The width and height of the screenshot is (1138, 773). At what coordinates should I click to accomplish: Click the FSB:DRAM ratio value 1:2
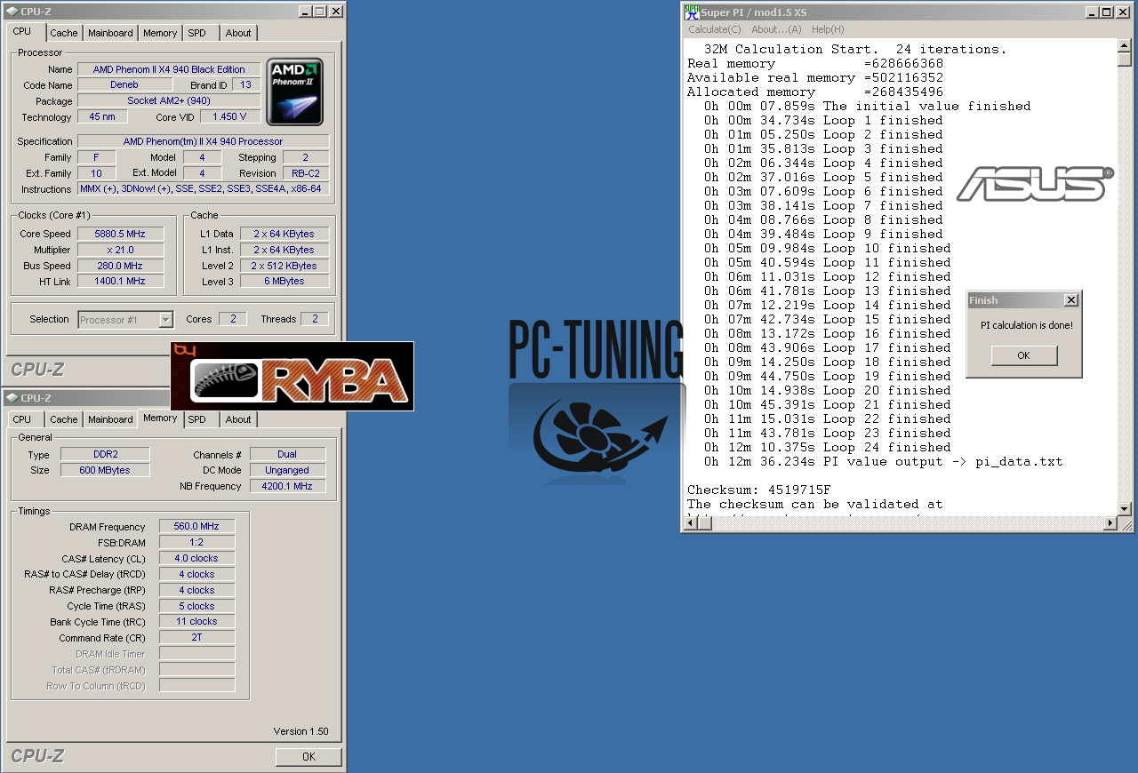pos(196,542)
